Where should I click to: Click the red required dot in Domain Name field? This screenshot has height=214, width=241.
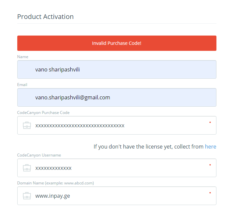pos(210,193)
